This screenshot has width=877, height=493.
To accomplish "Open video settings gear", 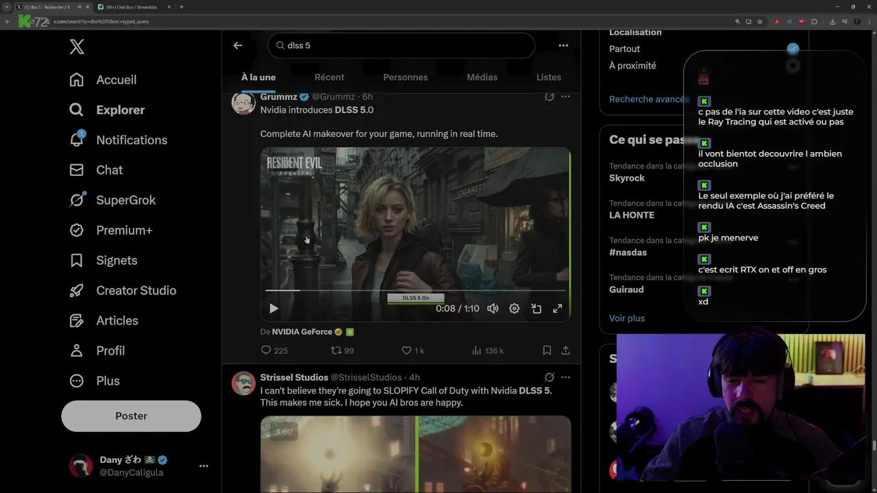I will coord(515,309).
